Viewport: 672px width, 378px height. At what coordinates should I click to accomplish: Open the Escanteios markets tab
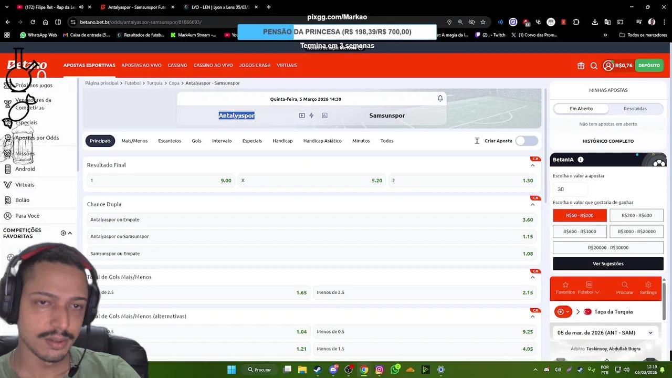pos(170,141)
